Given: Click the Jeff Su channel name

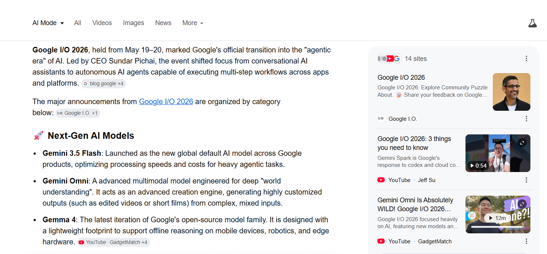Looking at the screenshot, I should [x=426, y=180].
